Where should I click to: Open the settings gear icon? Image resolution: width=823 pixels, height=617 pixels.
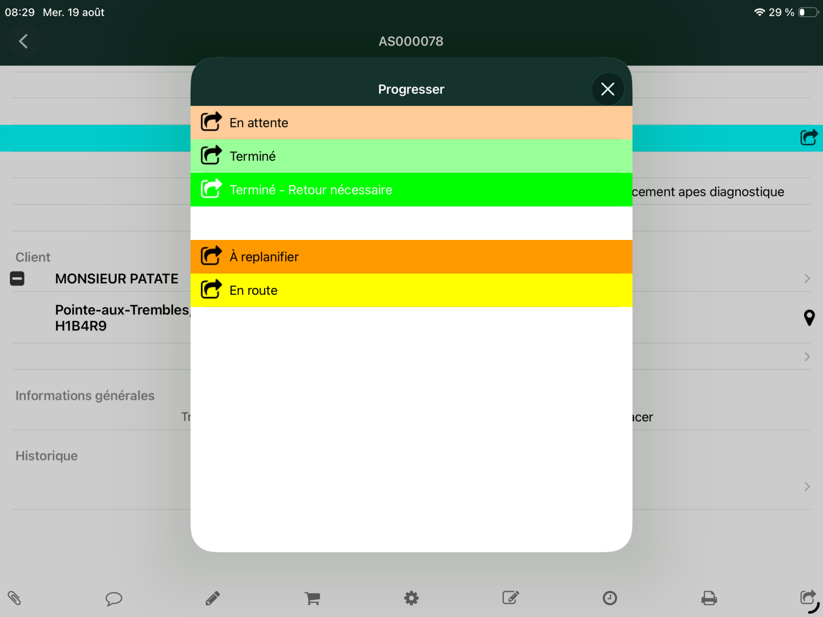pos(411,598)
